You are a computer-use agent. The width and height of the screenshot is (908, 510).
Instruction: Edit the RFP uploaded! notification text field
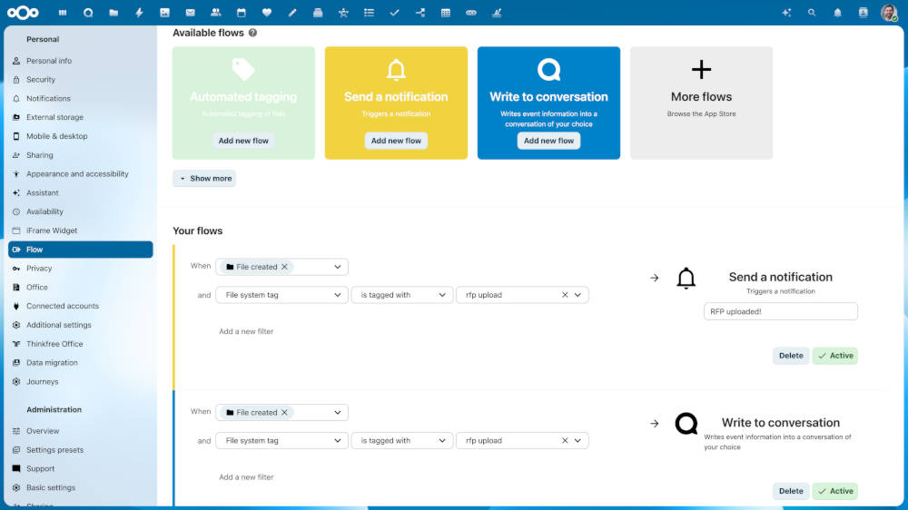pyautogui.click(x=781, y=311)
